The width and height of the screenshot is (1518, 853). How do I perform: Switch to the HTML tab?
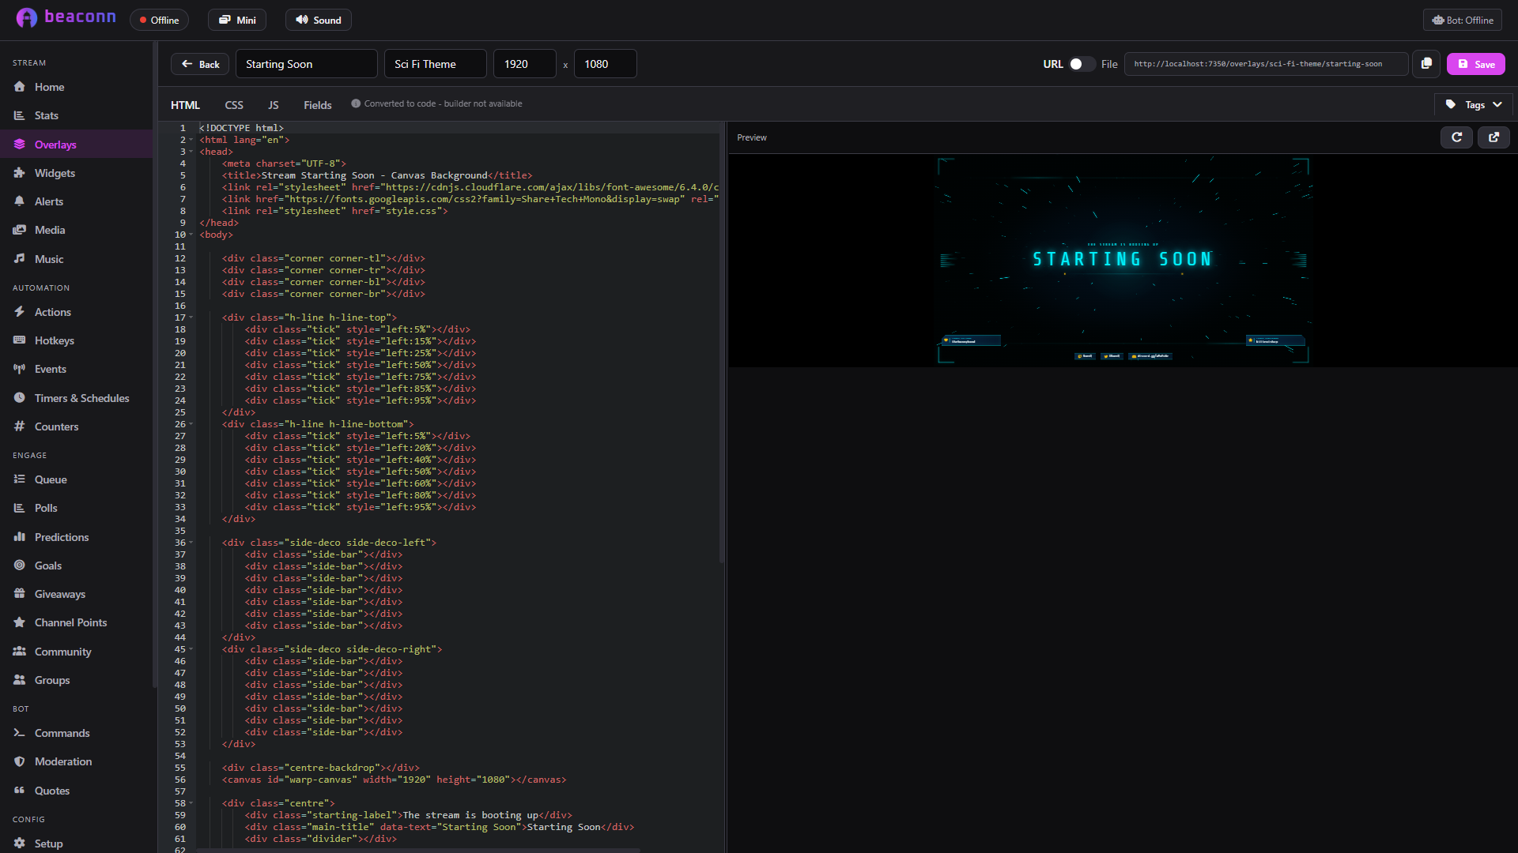click(185, 105)
